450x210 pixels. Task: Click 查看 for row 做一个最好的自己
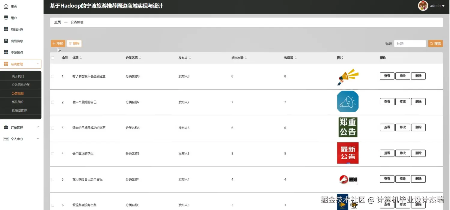point(387,102)
